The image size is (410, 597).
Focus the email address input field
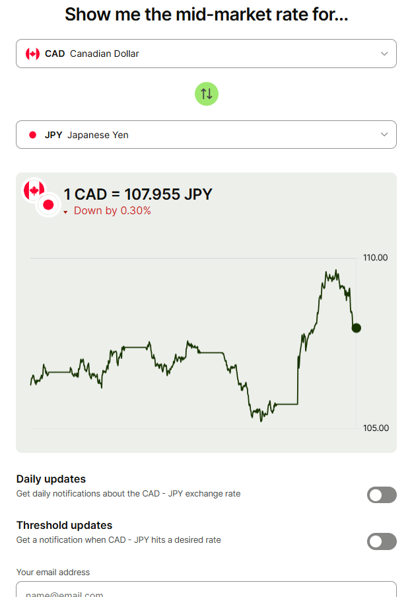click(206, 590)
